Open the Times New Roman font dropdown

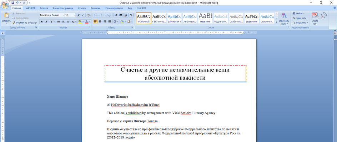click(x=64, y=15)
